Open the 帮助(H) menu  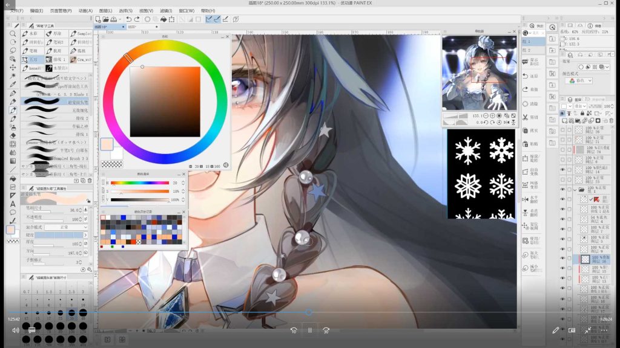[x=208, y=11]
